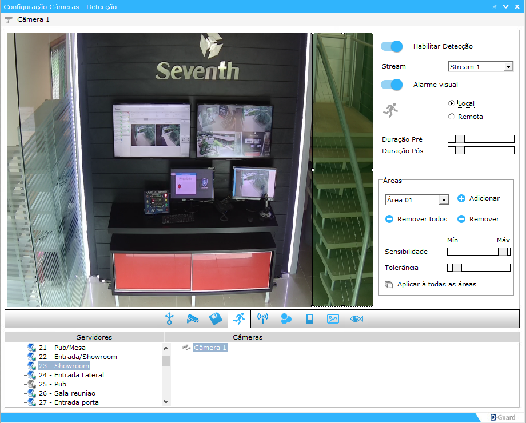Screen dimensions: 526x423
Task: Click the security camera toolbar icon
Action: coord(192,319)
